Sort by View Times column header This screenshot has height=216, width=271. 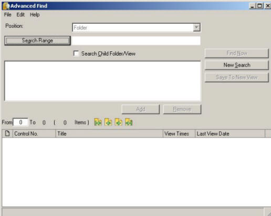click(179, 134)
